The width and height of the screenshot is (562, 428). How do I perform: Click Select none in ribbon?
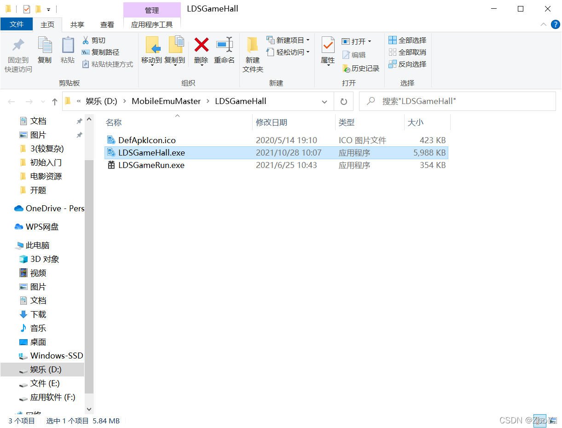point(407,52)
